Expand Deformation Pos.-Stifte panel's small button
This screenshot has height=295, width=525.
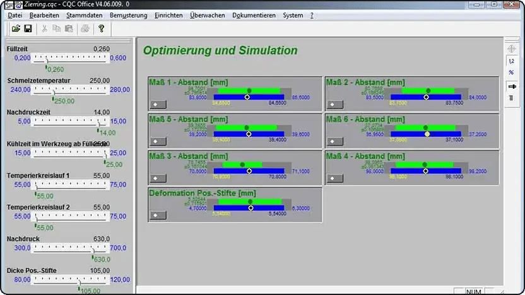[158, 215]
